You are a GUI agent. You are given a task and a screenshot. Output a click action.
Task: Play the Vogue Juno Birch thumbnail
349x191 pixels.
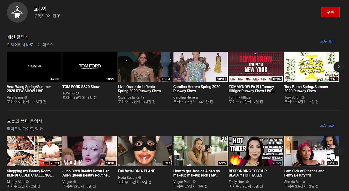(x=89, y=151)
